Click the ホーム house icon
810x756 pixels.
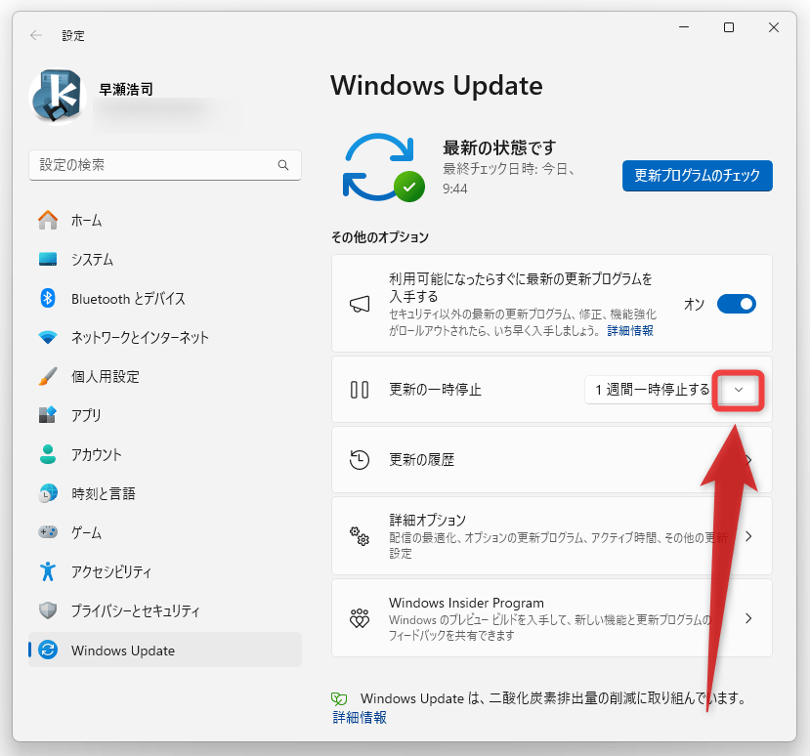pos(48,220)
